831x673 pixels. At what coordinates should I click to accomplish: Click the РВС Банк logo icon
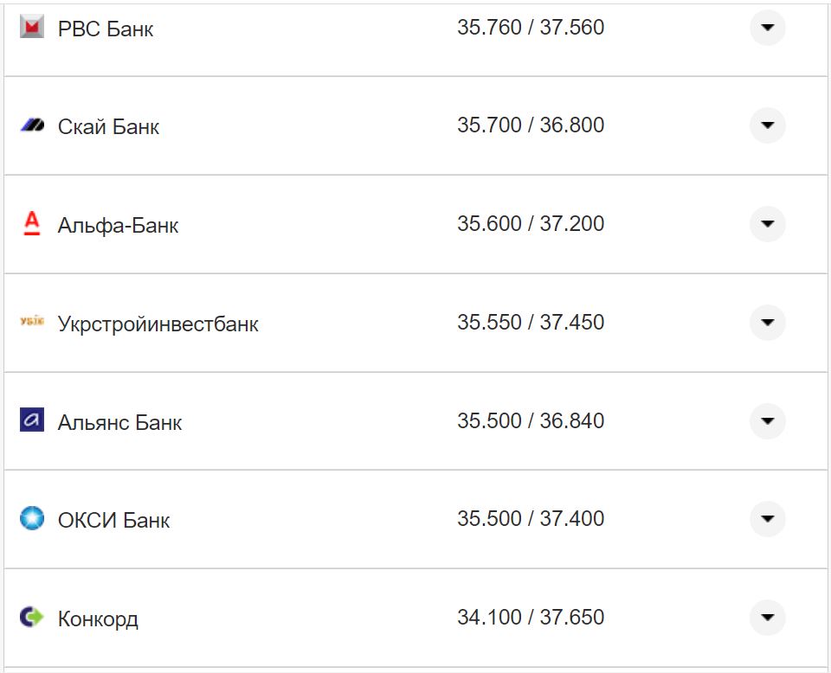pyautogui.click(x=32, y=28)
